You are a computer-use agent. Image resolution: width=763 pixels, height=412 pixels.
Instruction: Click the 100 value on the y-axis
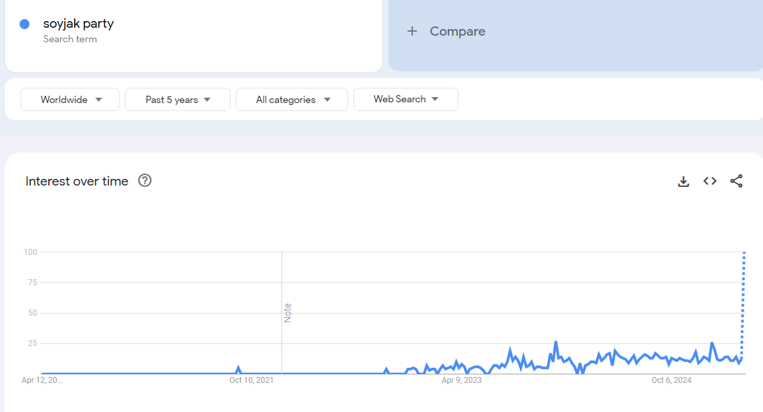pyautogui.click(x=30, y=252)
